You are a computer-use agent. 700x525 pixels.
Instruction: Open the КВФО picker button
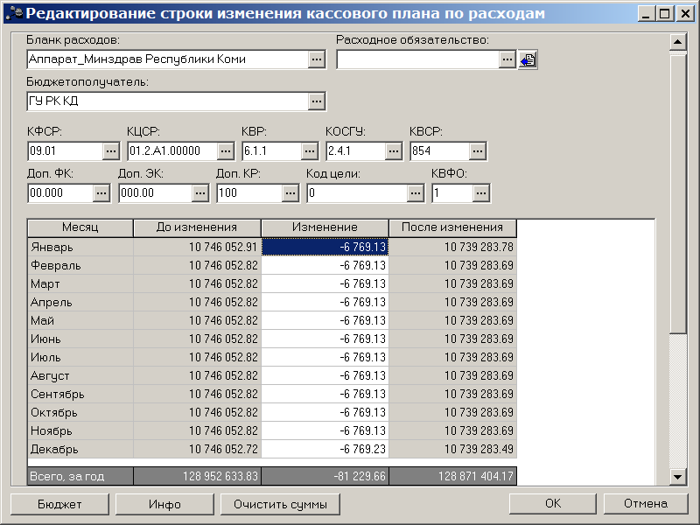(x=480, y=192)
